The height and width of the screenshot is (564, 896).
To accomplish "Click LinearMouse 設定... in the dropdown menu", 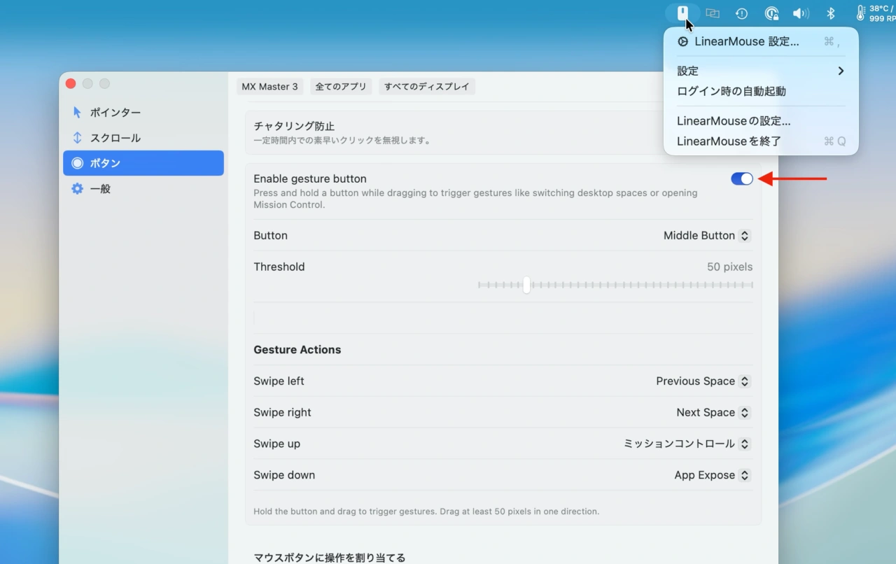I will point(746,41).
